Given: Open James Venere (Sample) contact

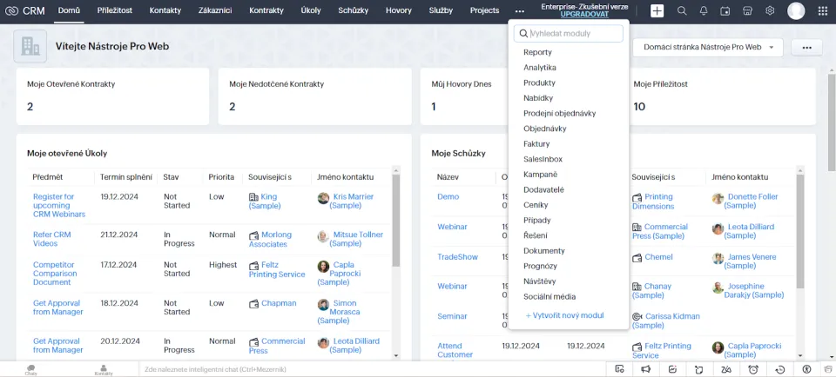Looking at the screenshot, I should point(750,261).
